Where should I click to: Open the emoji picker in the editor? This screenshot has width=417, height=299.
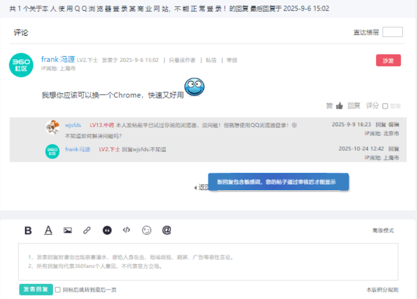pos(146,230)
